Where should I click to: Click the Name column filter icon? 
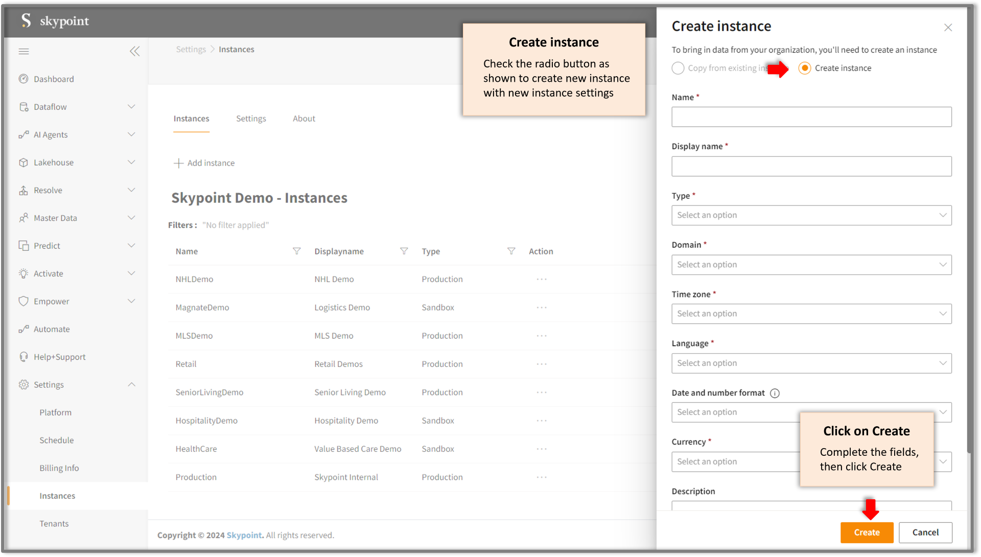click(296, 251)
